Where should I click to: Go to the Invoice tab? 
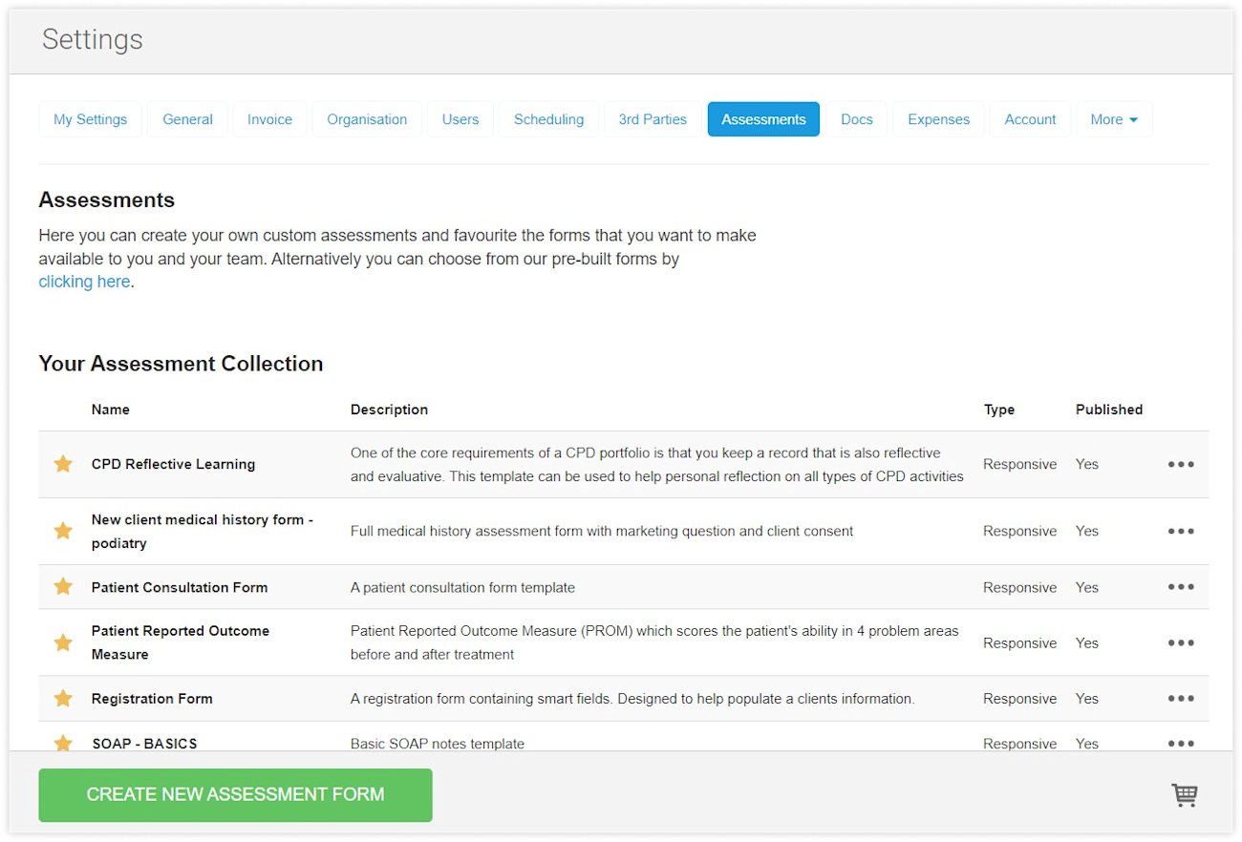[269, 119]
